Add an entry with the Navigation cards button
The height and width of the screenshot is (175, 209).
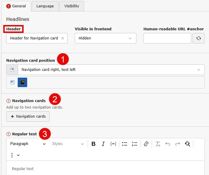point(28,116)
